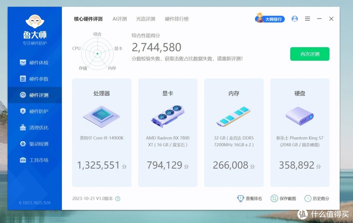Minimize the 鲁大师 window

319,19
